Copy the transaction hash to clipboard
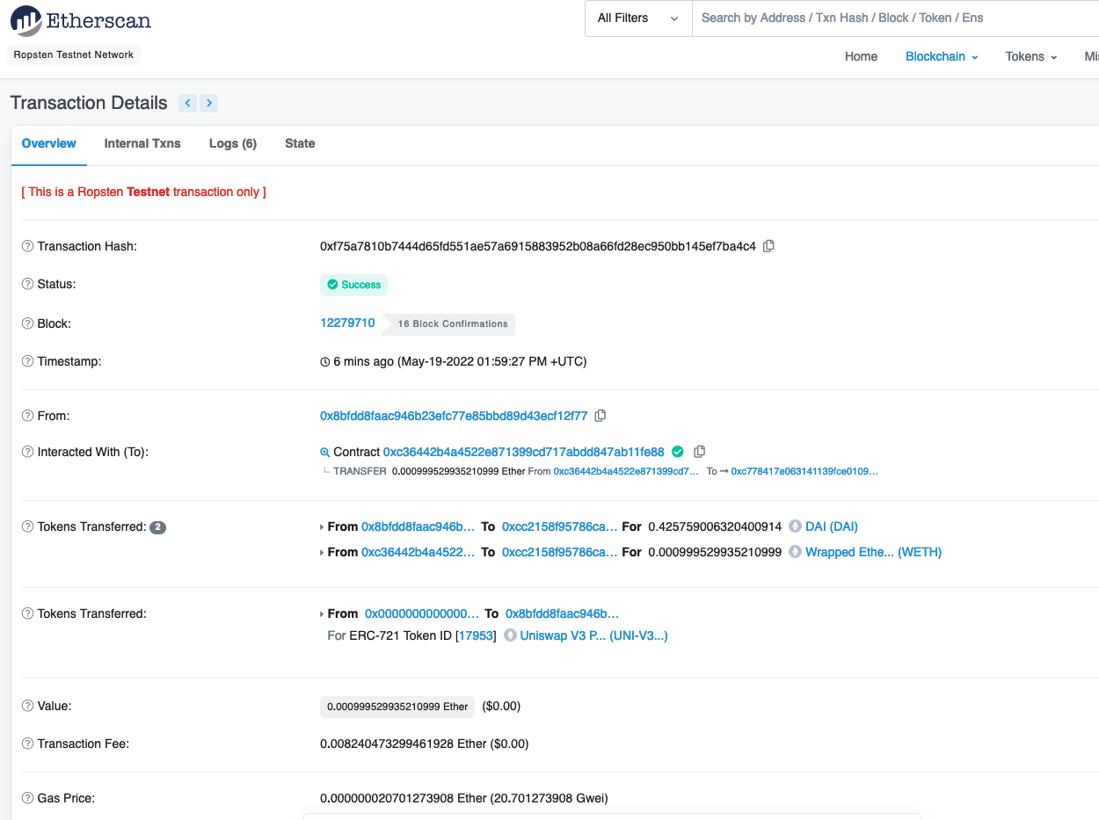This screenshot has width=1099, height=820. tap(768, 246)
